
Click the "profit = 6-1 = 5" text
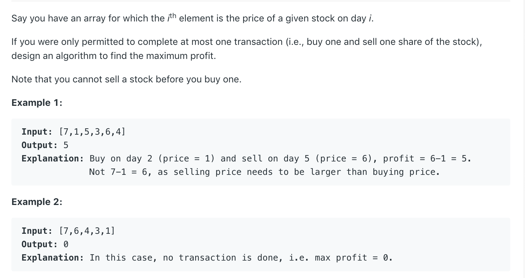click(427, 158)
